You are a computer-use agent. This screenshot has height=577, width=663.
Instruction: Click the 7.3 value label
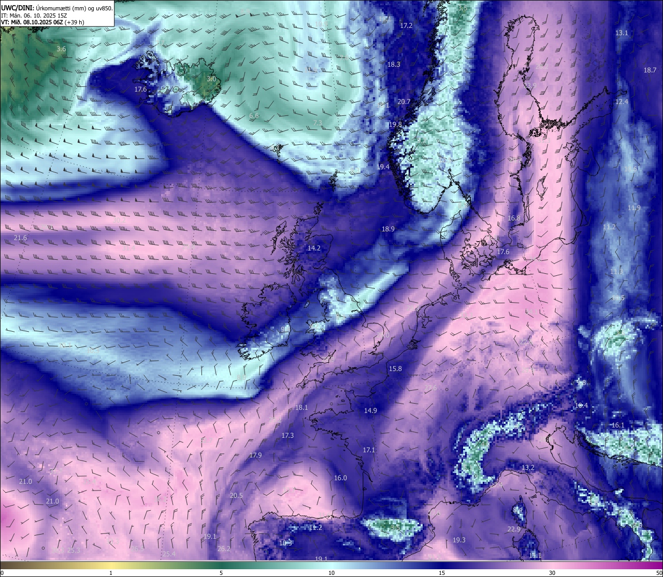point(318,123)
